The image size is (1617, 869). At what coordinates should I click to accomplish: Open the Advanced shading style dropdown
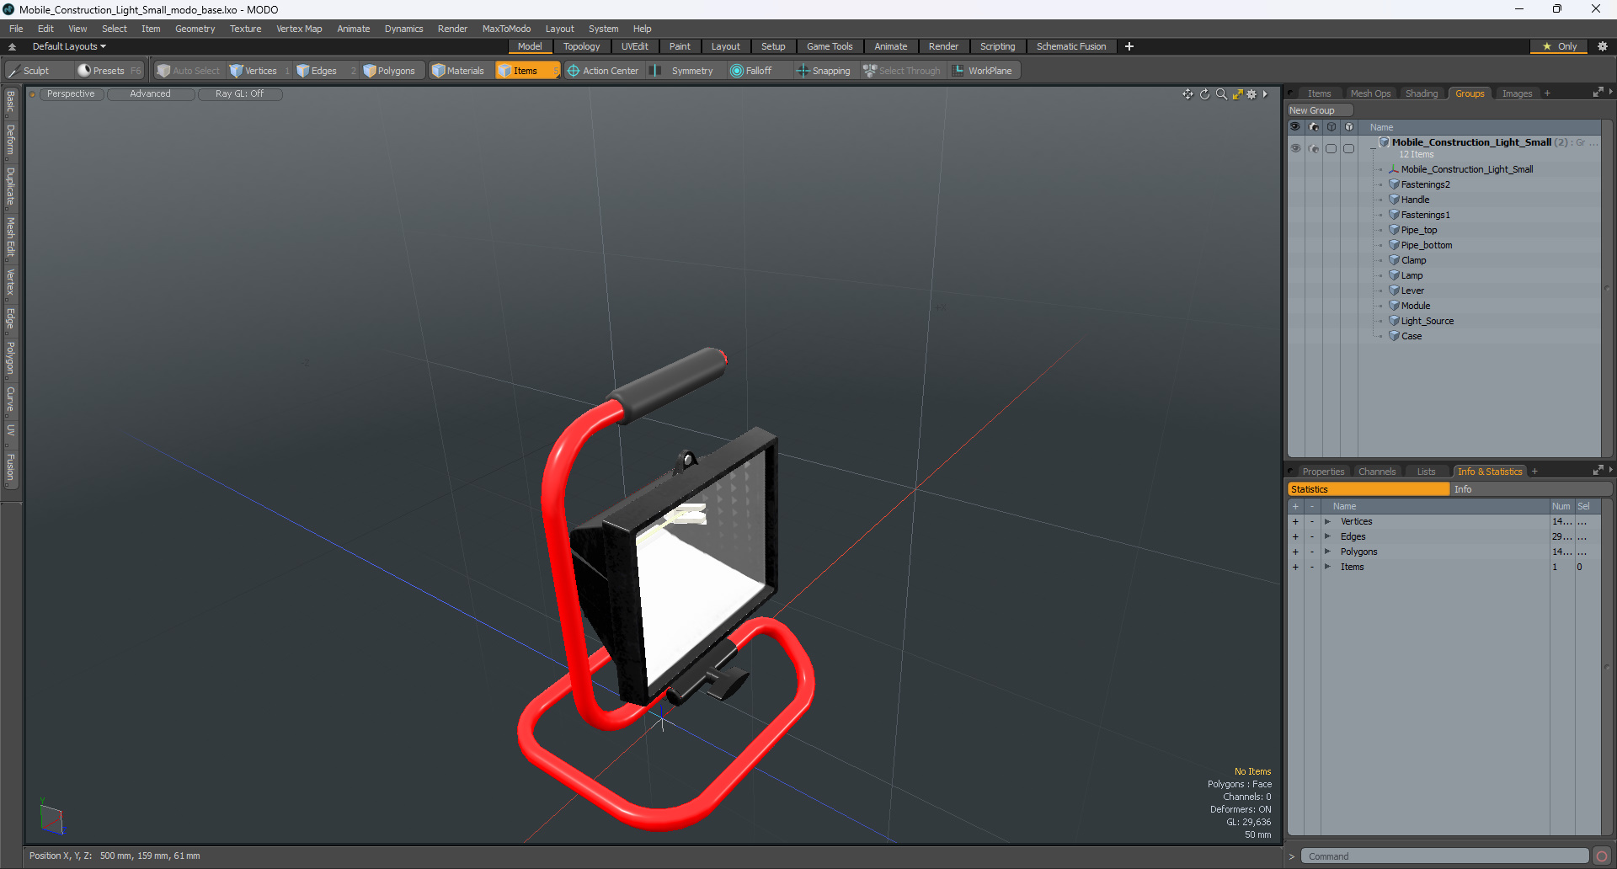(x=151, y=94)
